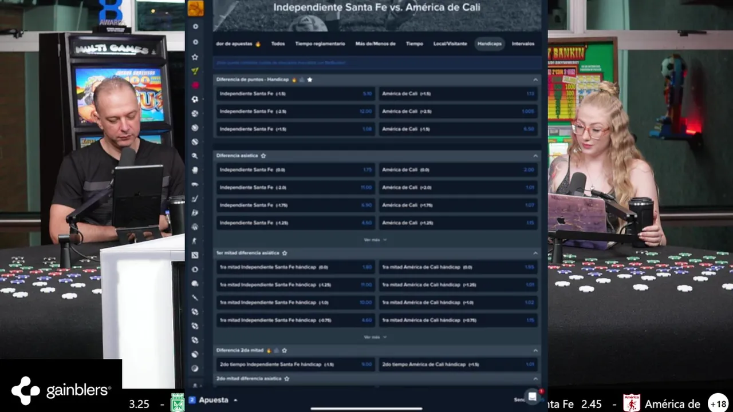Collapse the 2do mitad diferencia asiática section
The width and height of the screenshot is (733, 412).
tap(535, 379)
